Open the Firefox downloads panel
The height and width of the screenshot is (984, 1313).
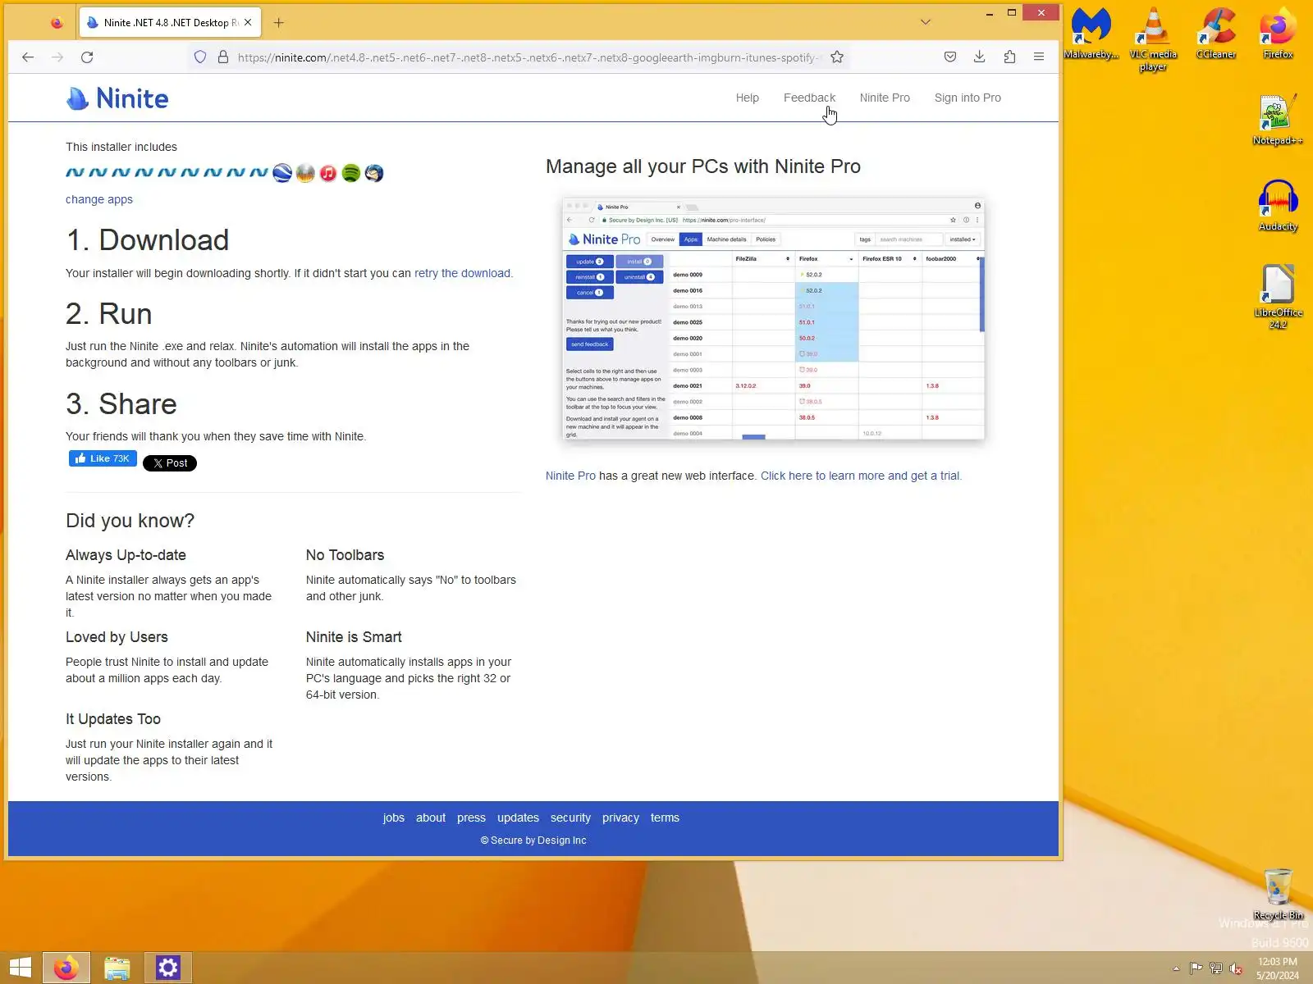pos(980,57)
